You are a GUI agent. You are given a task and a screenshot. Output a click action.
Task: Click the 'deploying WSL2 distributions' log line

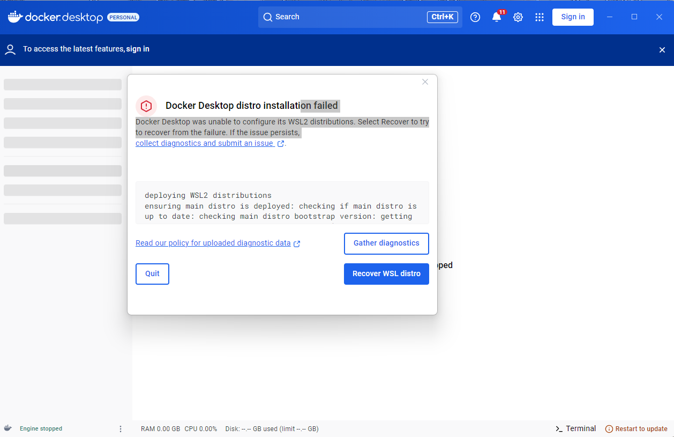coord(208,196)
